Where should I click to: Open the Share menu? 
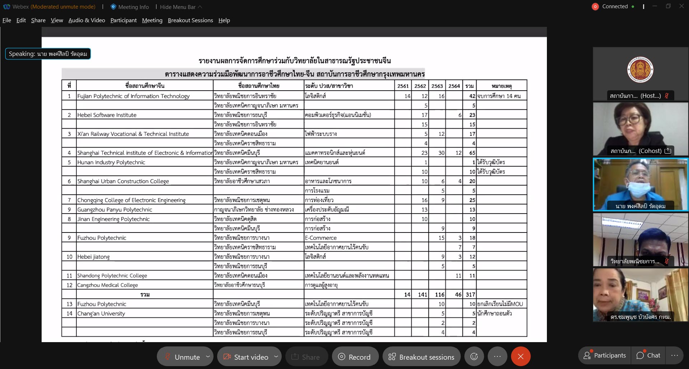click(38, 20)
